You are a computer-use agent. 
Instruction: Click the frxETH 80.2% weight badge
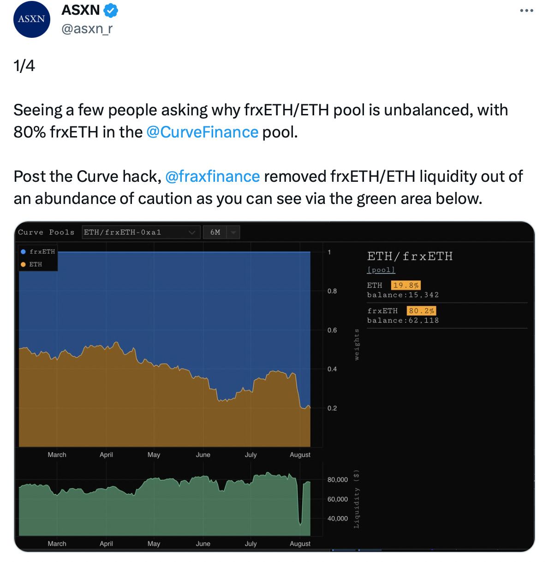(421, 311)
